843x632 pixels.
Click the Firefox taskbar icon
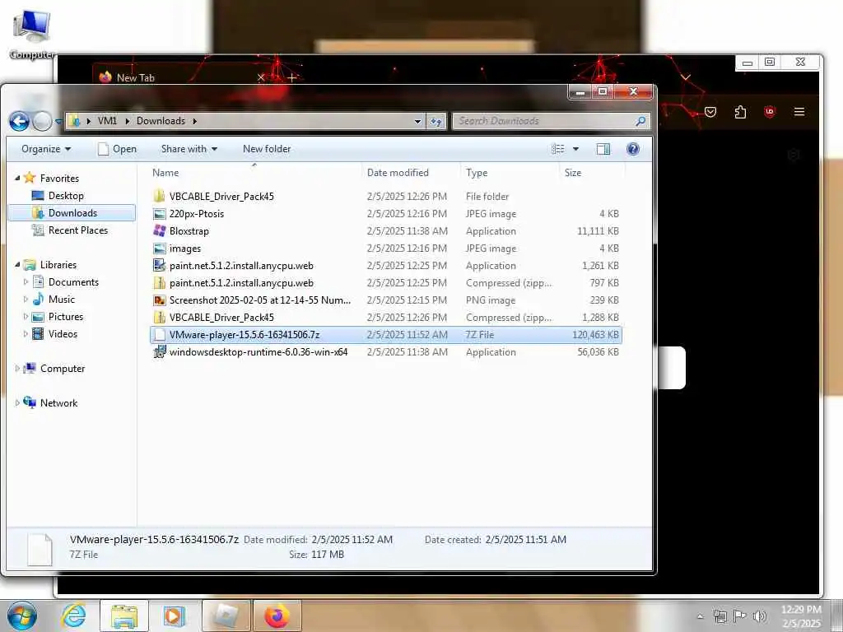(x=277, y=616)
